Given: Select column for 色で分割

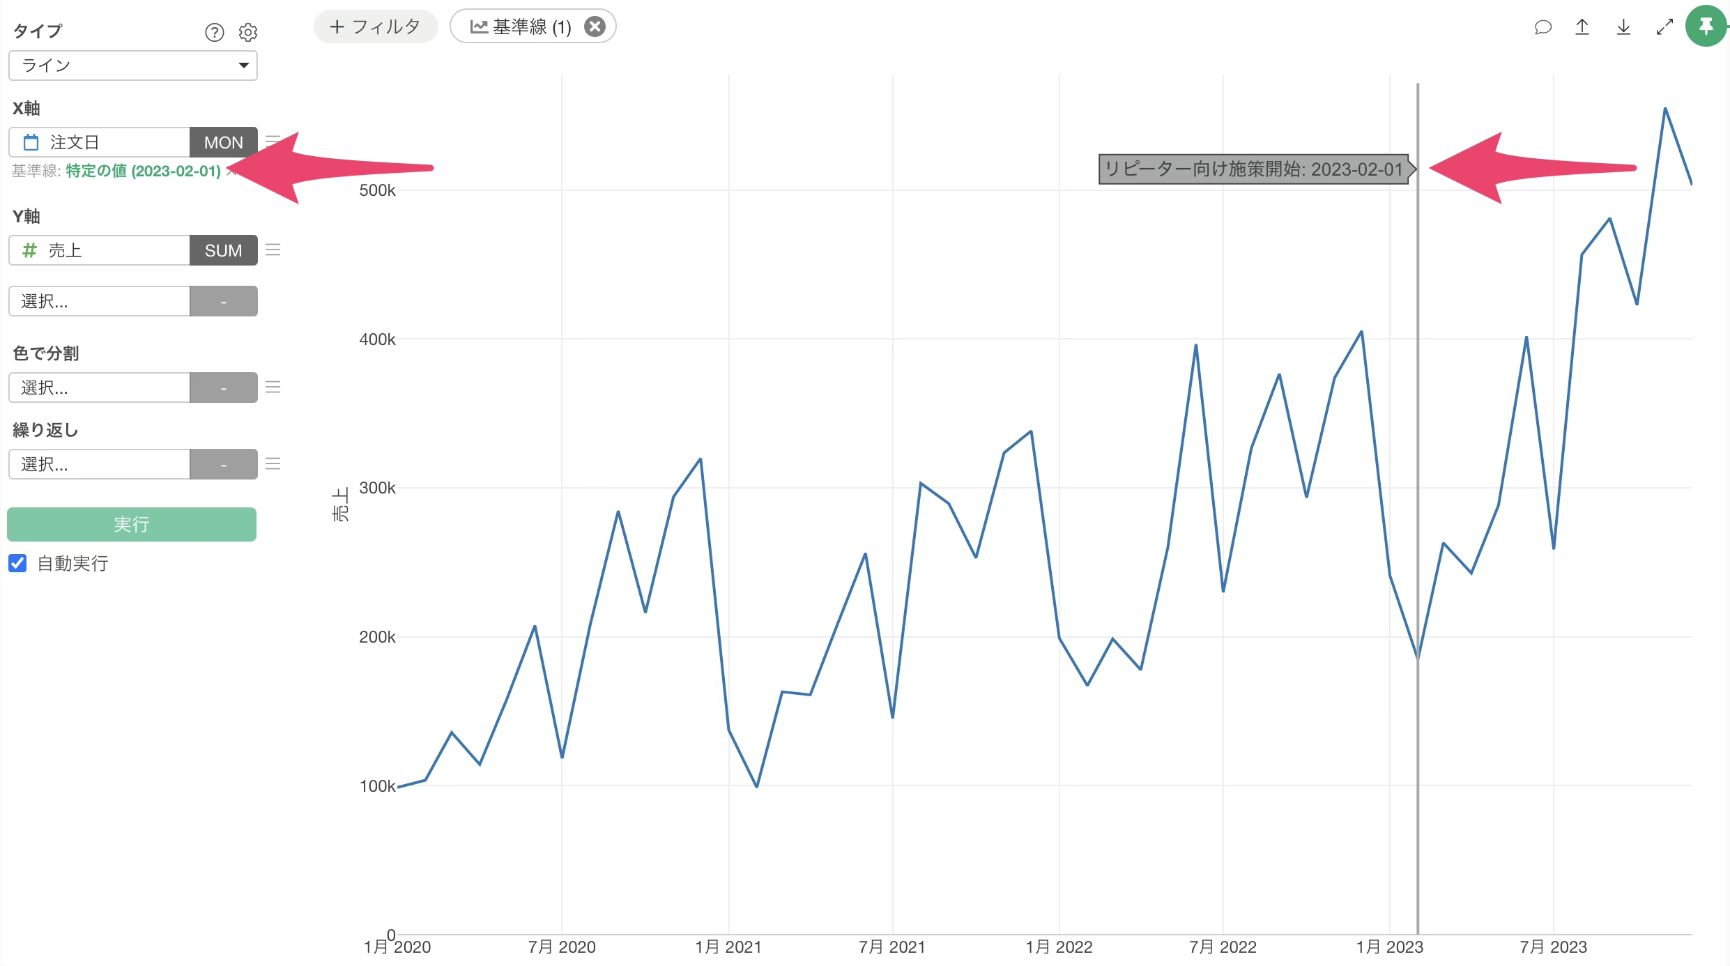Looking at the screenshot, I should pos(99,388).
